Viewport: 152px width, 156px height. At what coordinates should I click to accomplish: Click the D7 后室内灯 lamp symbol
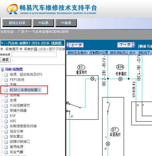click(108, 144)
